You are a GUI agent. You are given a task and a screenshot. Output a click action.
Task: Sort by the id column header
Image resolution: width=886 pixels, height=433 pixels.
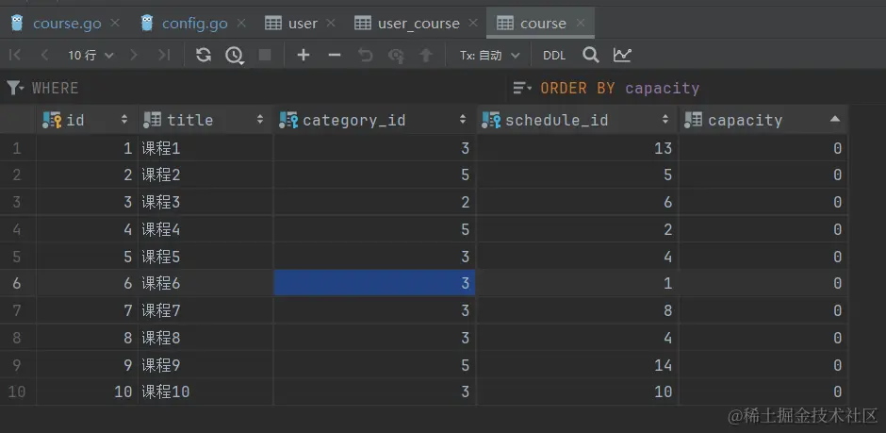(x=87, y=120)
